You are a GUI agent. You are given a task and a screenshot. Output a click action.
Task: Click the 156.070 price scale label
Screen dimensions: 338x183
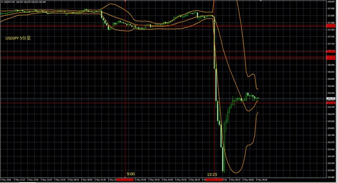coord(331,114)
